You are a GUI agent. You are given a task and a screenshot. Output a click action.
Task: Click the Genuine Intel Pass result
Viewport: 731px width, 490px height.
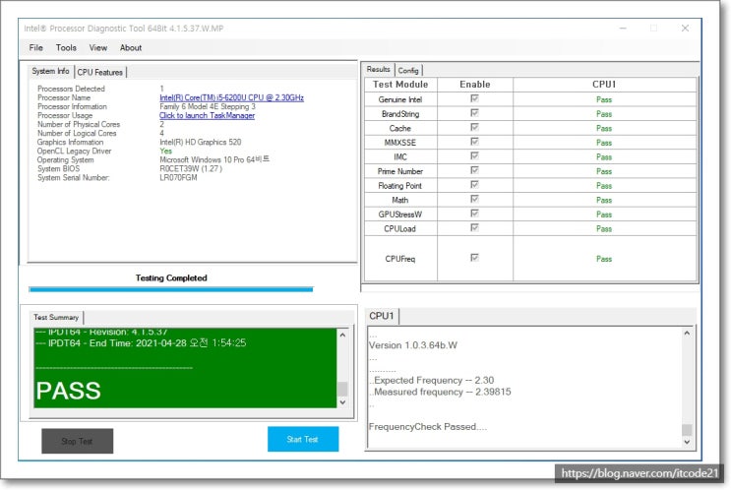coord(604,99)
